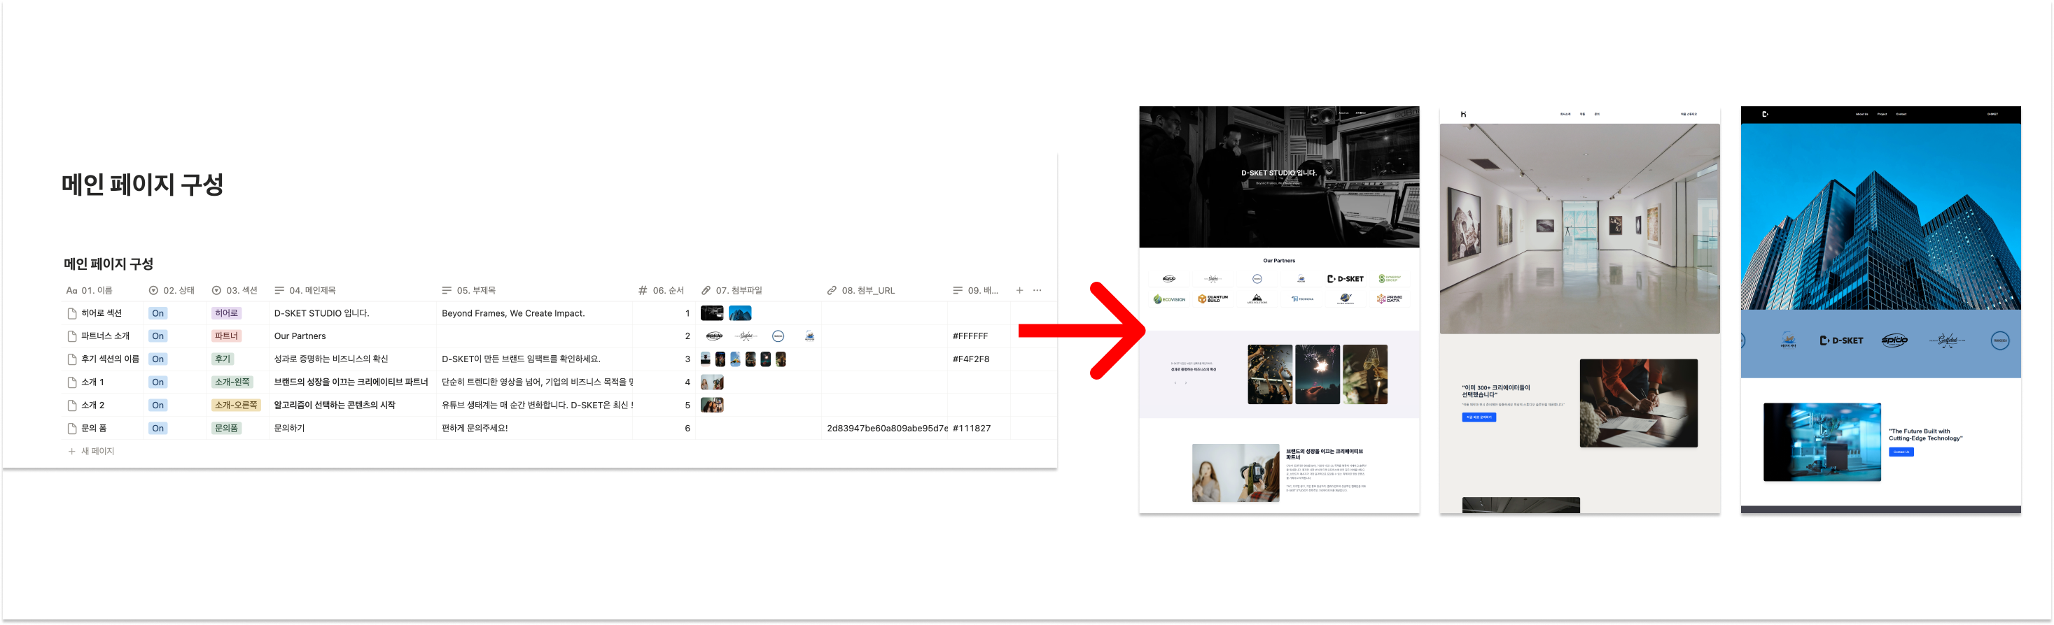This screenshot has height=625, width=2054.
Task: Toggle On status of 파트너스 소개 row
Action: pos(158,337)
